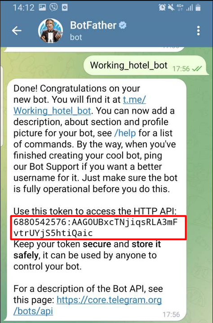The height and width of the screenshot is (323, 213).
Task: Select the sent Working_hotel_bot message bubble
Action: (x=146, y=65)
